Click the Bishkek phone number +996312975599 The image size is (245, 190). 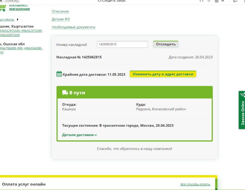31,31
